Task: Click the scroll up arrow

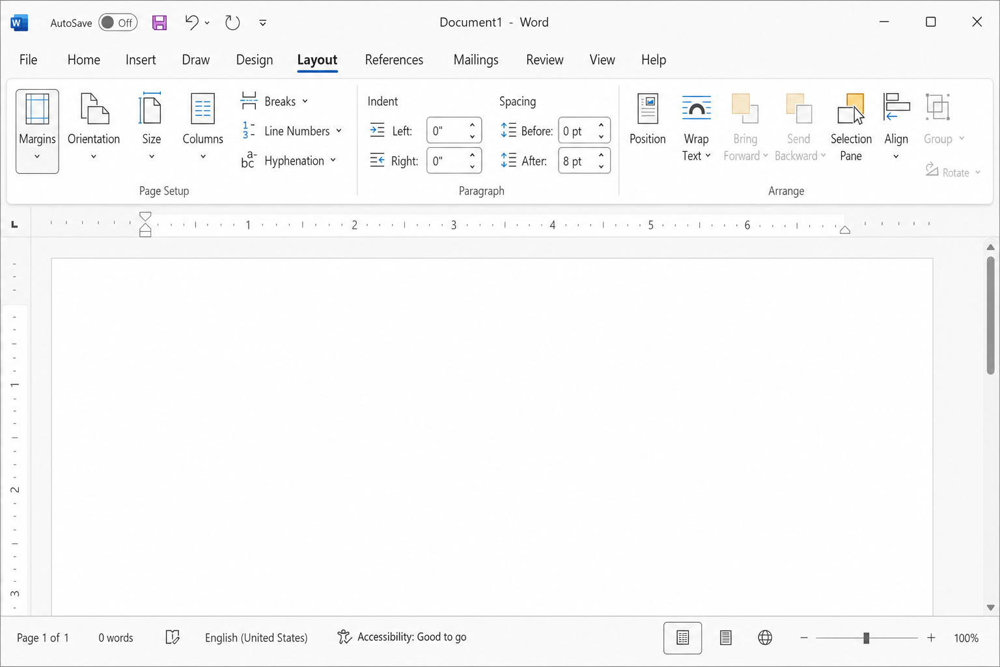Action: tap(990, 248)
